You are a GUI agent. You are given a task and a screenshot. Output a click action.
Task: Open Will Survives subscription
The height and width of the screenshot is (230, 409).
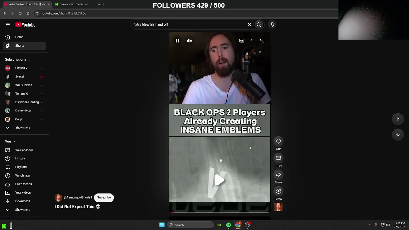pyautogui.click(x=24, y=85)
